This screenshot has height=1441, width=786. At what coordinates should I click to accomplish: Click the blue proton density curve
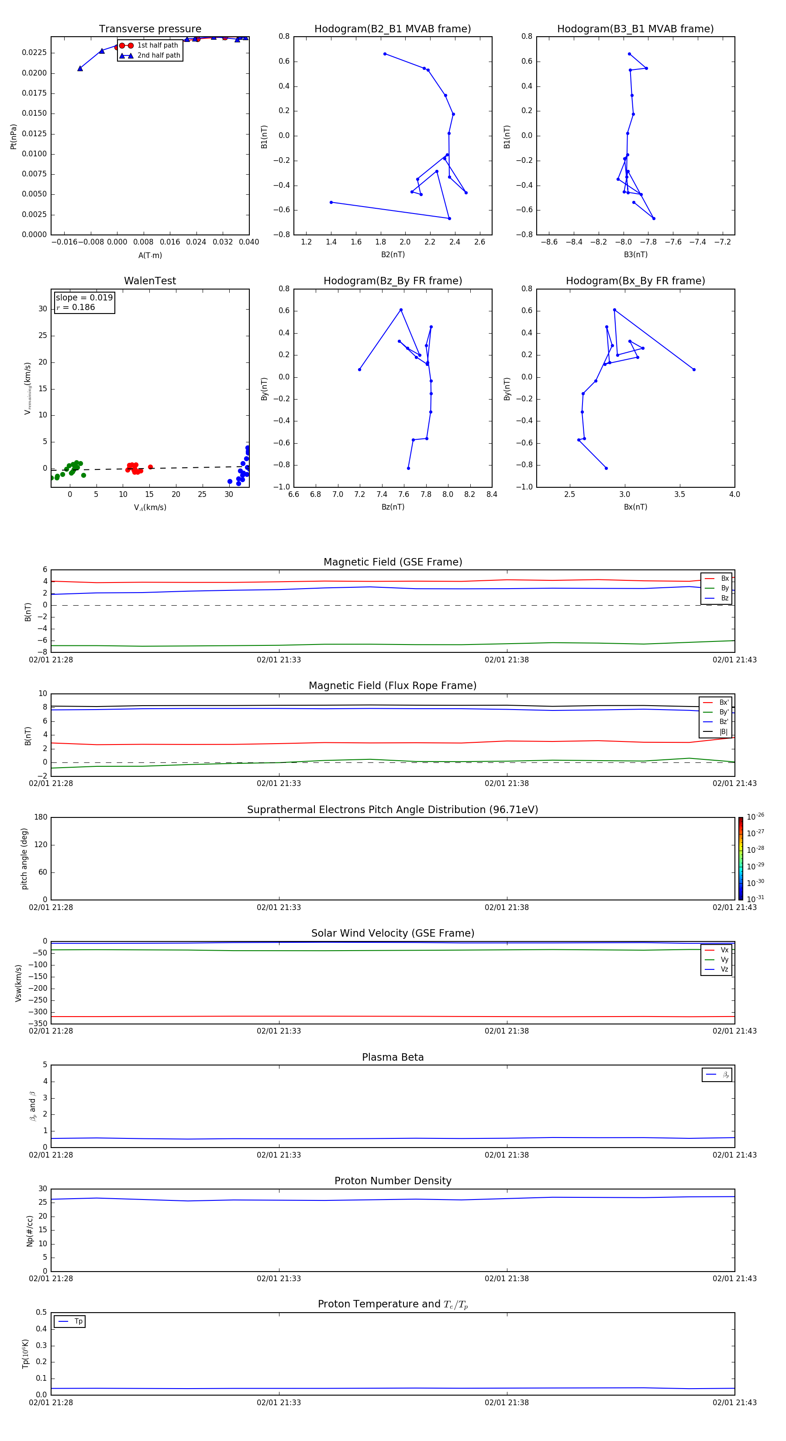click(x=393, y=1199)
